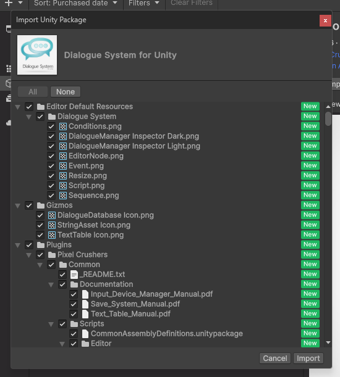Viewport: 340px width, 377px height.
Task: Select the TextTable Icon.png file name
Action: pyautogui.click(x=91, y=235)
